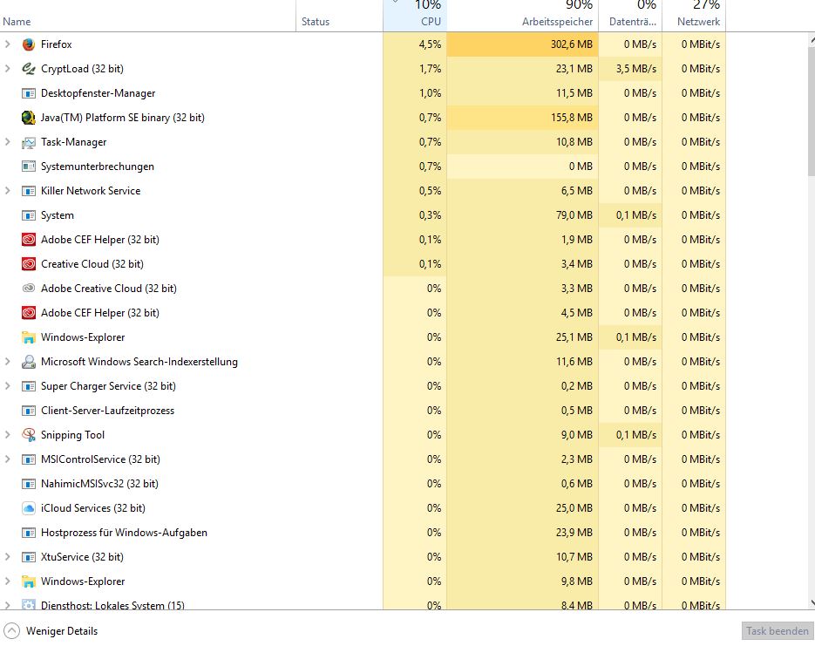Sort by the Netzwerk column header
This screenshot has height=646, width=815.
pyautogui.click(x=694, y=16)
